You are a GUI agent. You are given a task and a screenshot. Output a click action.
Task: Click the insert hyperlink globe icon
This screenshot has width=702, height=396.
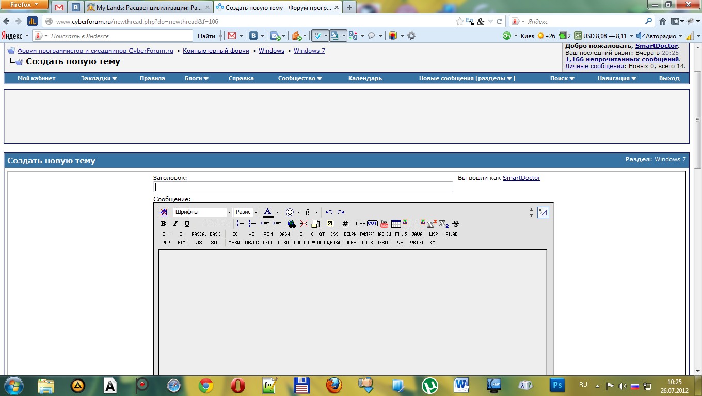pyautogui.click(x=292, y=224)
